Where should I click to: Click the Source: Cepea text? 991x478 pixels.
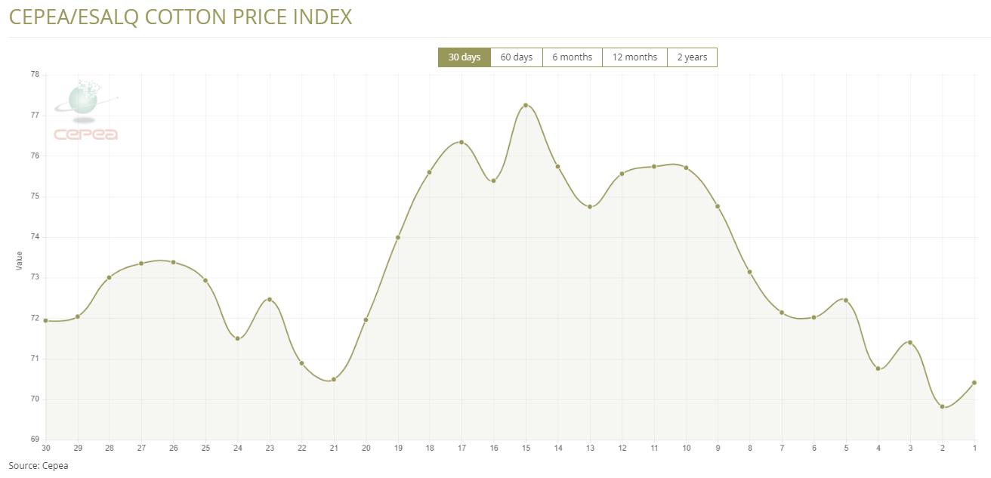click(39, 466)
